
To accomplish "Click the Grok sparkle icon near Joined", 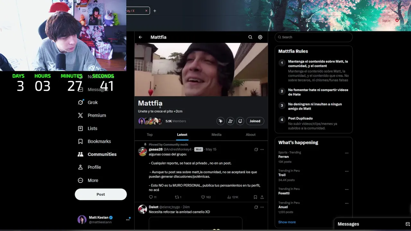I will click(221, 121).
